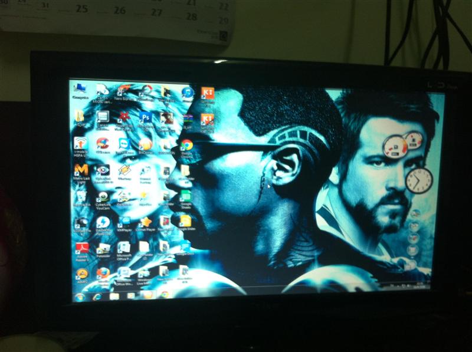Launch the Metro Last Light game

pyautogui.click(x=81, y=173)
